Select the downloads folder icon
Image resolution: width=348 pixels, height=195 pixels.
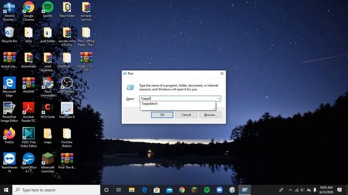pyautogui.click(x=28, y=60)
